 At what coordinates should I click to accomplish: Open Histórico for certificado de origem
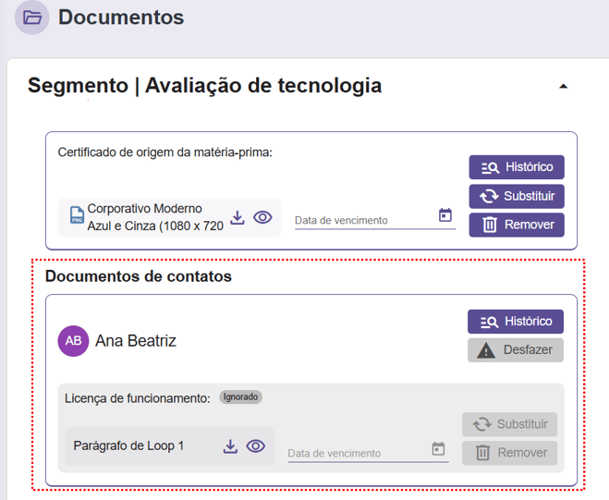[x=517, y=167]
